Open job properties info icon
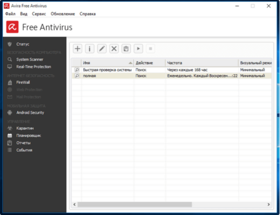The width and height of the screenshot is (280, 215). tap(90, 49)
